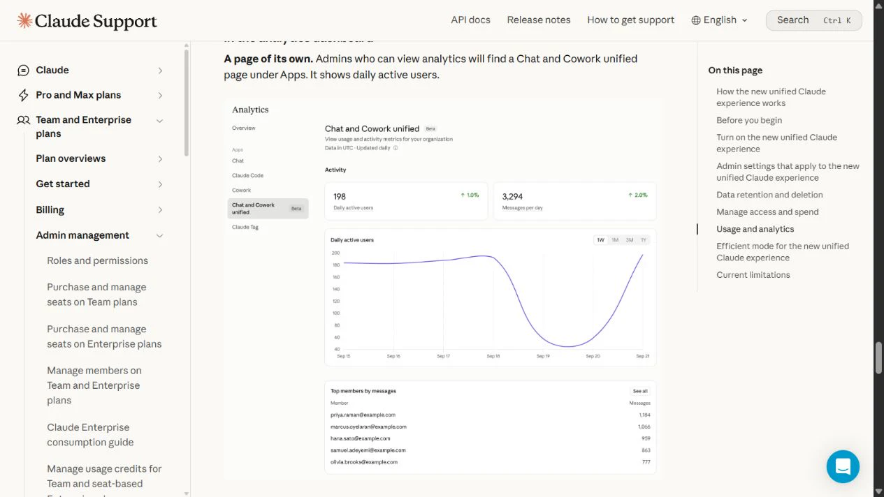Click the sidebar scrollbar up arrow
Image resolution: width=884 pixels, height=497 pixels.
point(187,45)
